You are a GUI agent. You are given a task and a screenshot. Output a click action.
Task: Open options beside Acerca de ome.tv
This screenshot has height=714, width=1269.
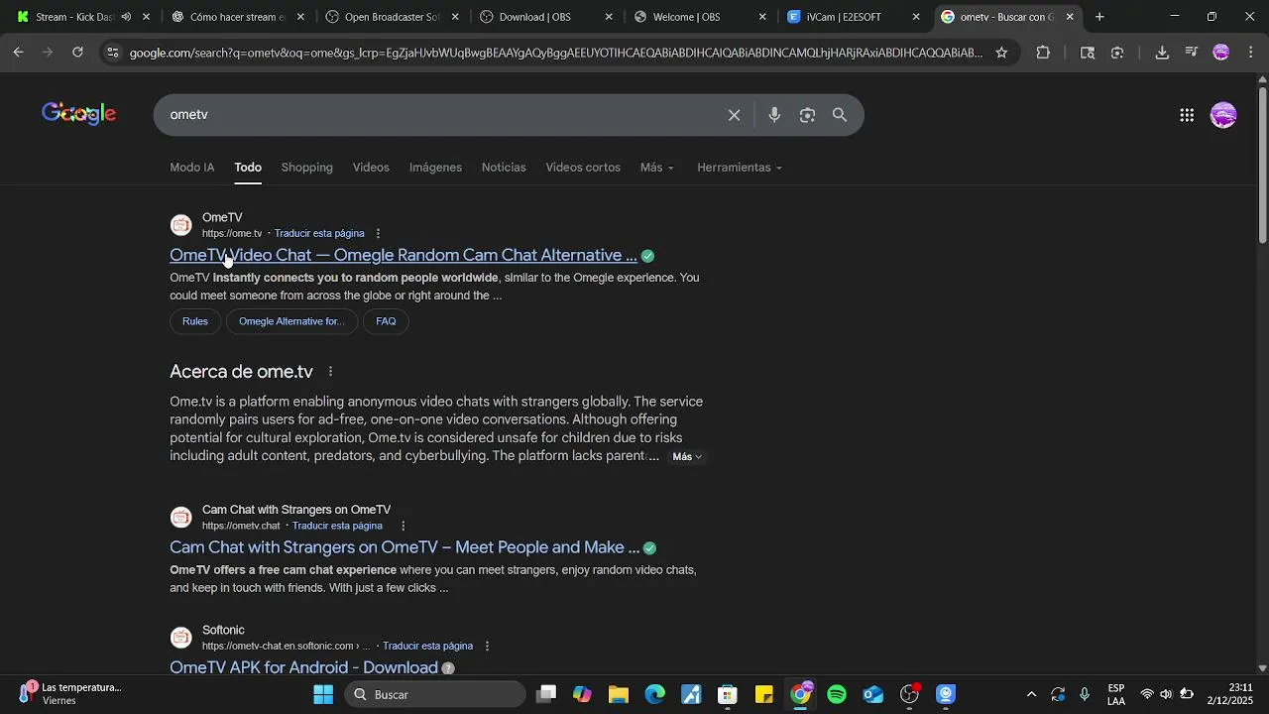(330, 372)
